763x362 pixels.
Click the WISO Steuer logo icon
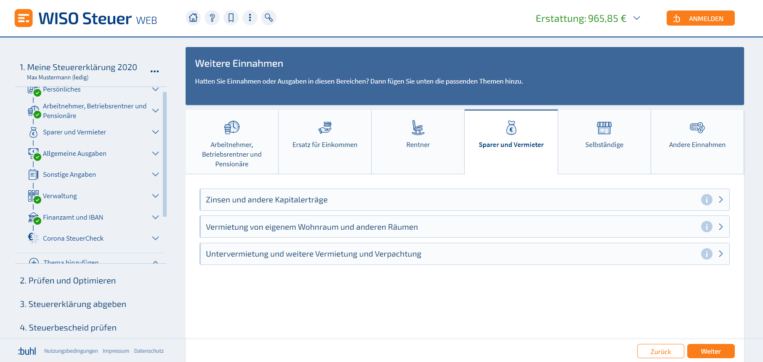click(24, 18)
